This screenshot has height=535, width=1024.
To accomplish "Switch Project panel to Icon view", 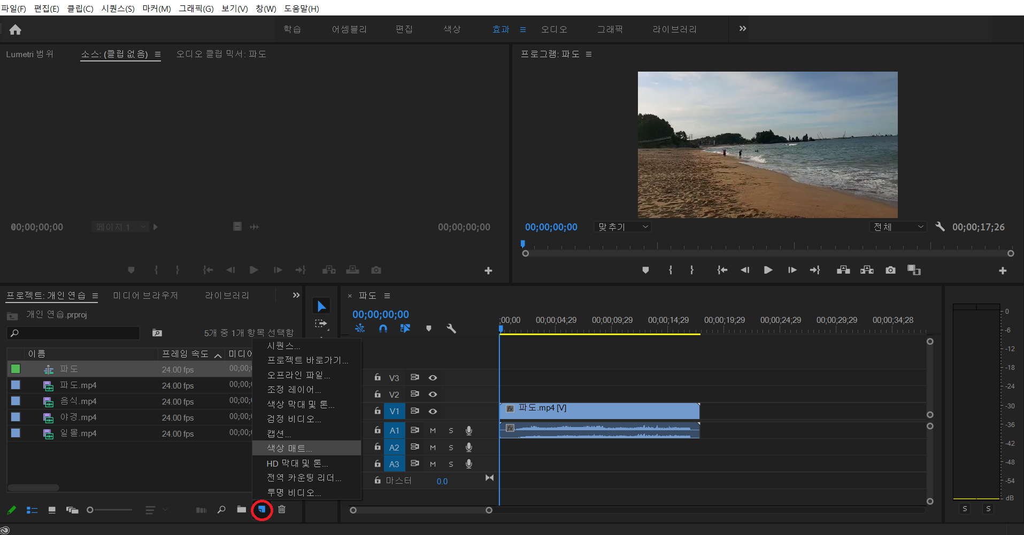I will click(52, 510).
